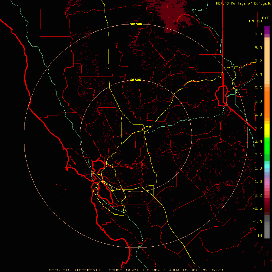Click the TH threshold label on the scale
Screen dimensions: 272x272
(x=260, y=235)
